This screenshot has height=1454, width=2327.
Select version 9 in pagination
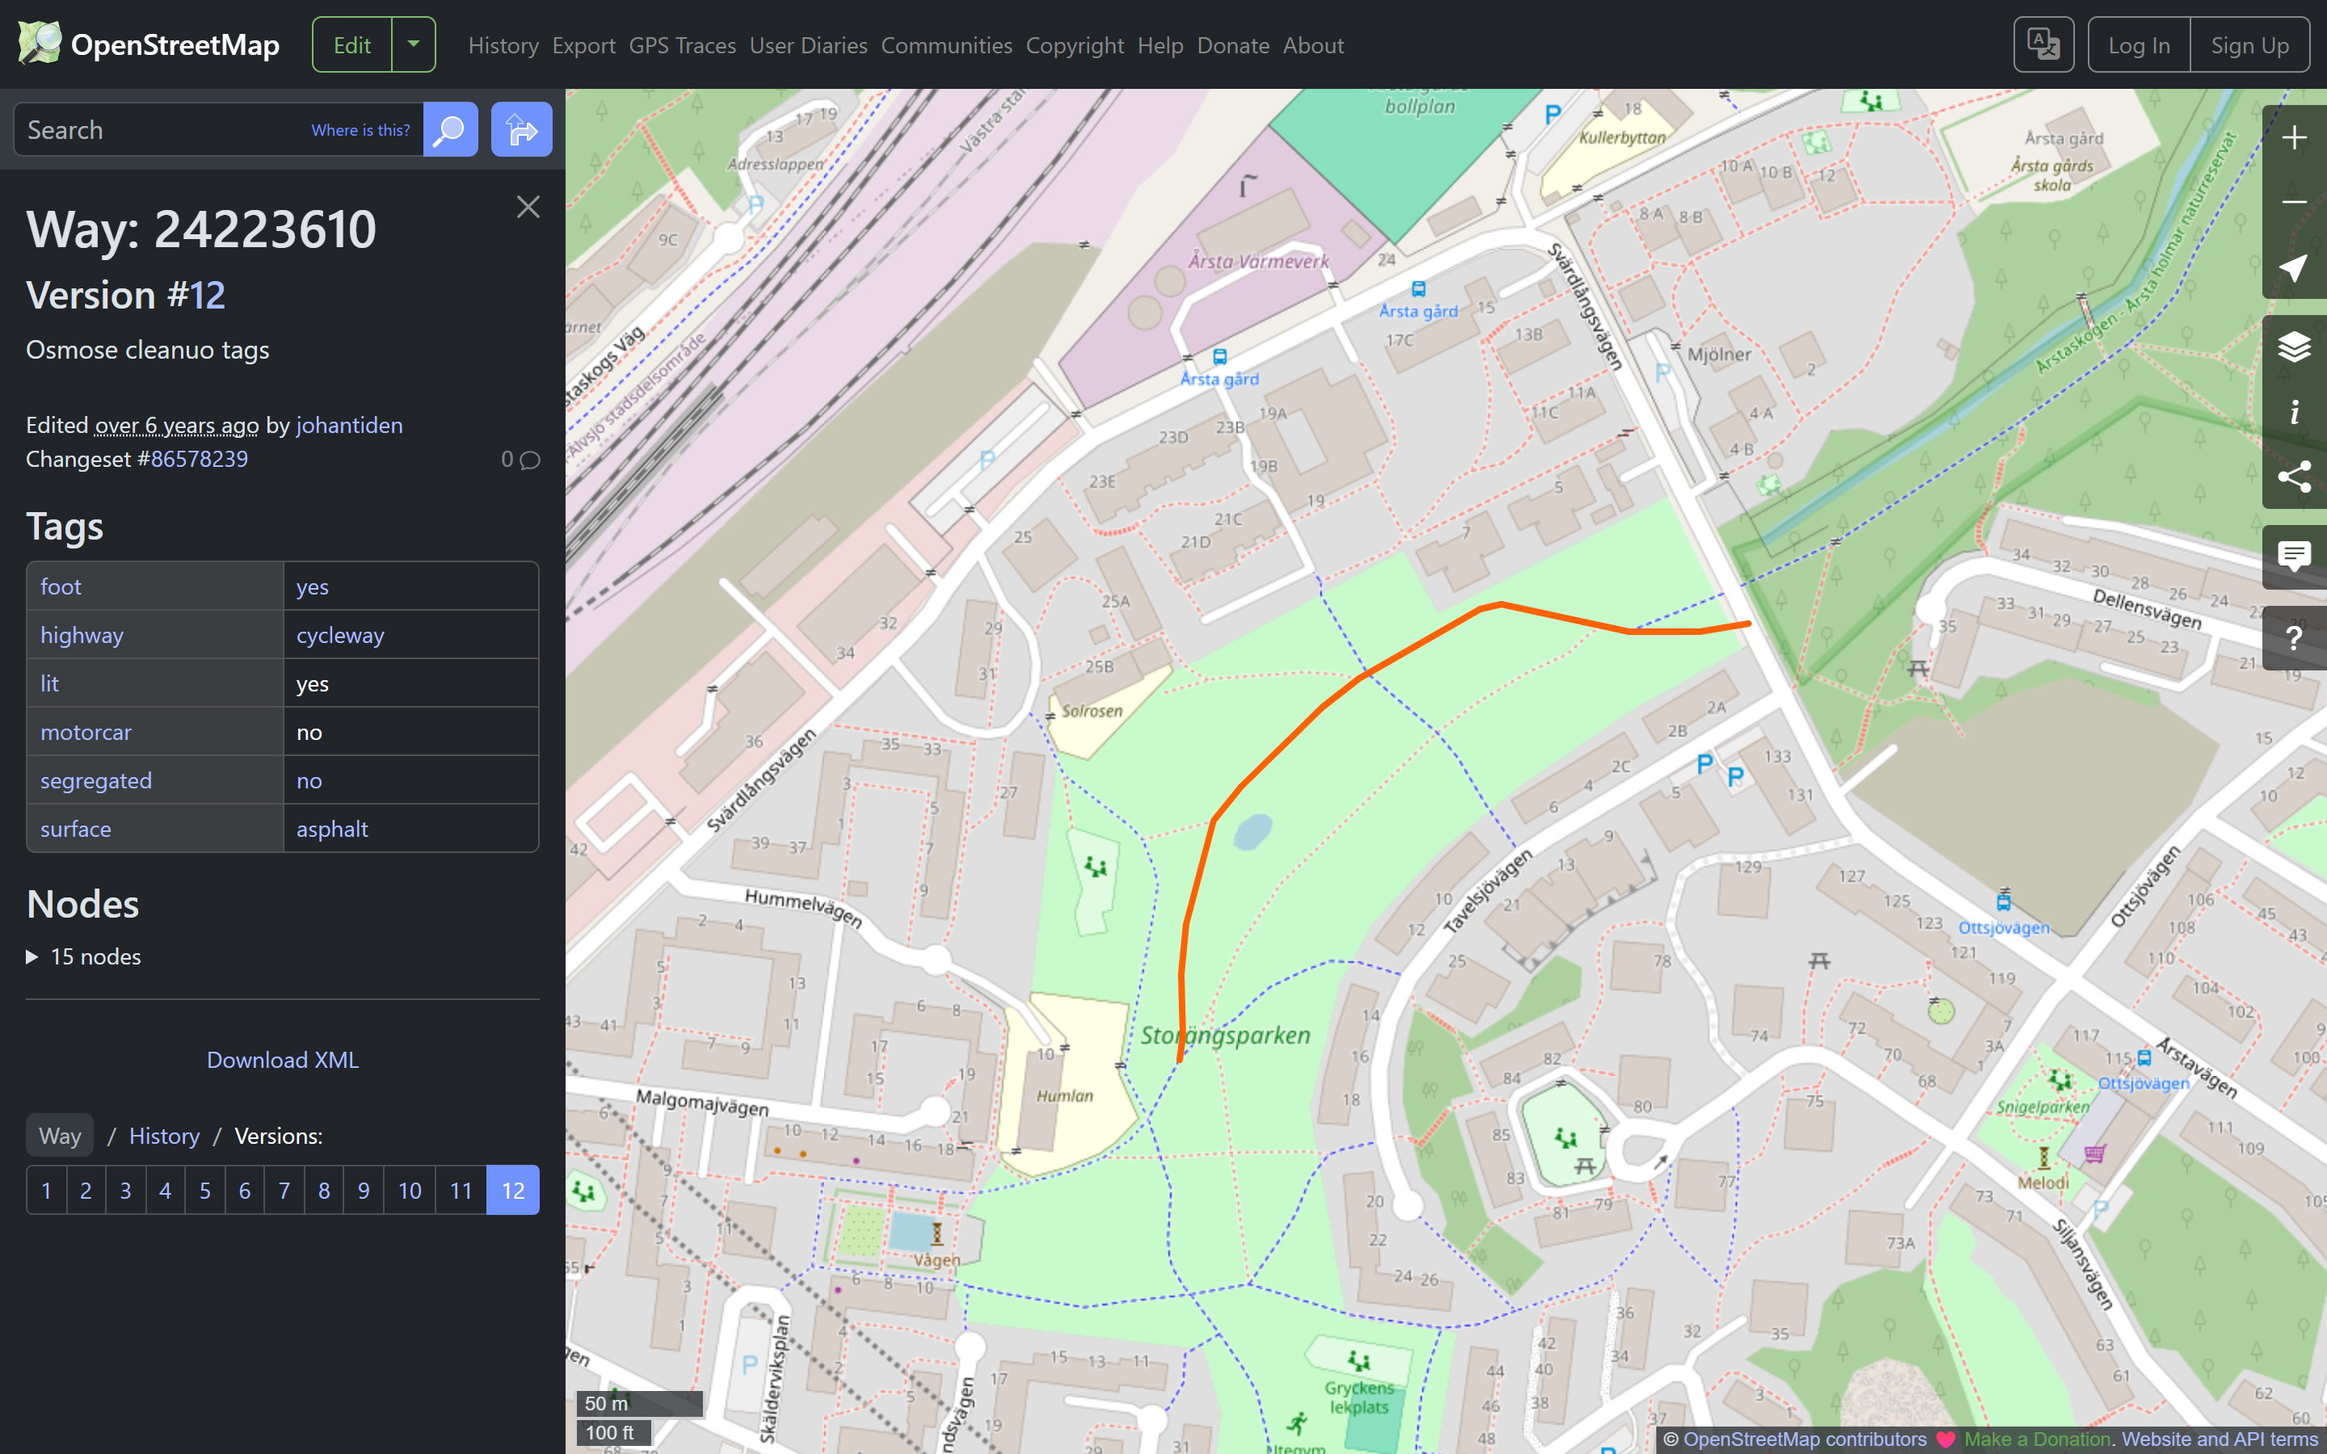[x=364, y=1191]
